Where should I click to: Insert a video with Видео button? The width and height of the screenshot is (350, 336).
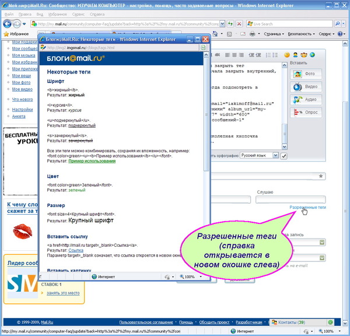pos(306,86)
